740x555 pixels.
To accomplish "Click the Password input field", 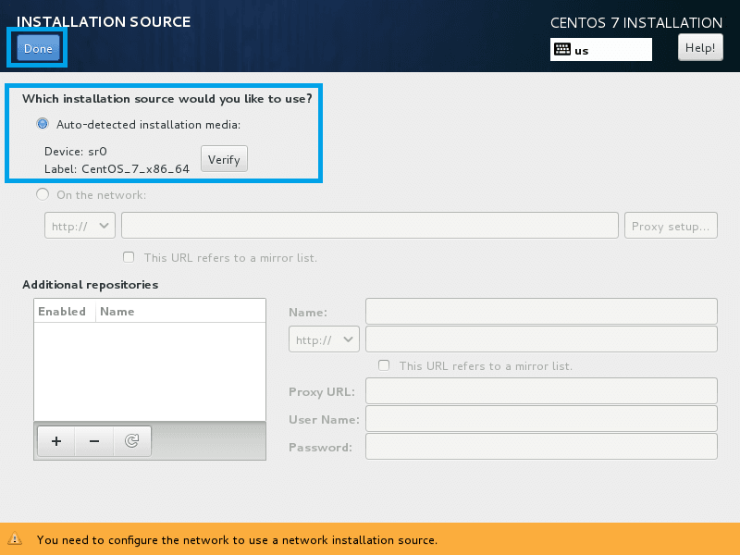I will pos(541,447).
